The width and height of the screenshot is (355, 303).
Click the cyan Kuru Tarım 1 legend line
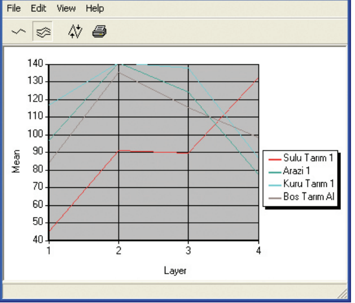tap(274, 184)
